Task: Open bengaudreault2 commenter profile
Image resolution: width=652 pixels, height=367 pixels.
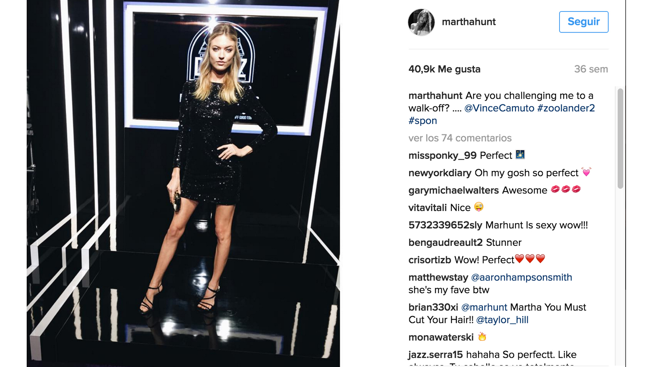Action: tap(446, 243)
